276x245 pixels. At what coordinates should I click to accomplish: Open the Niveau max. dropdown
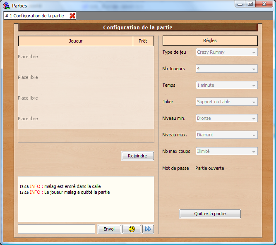click(x=226, y=135)
